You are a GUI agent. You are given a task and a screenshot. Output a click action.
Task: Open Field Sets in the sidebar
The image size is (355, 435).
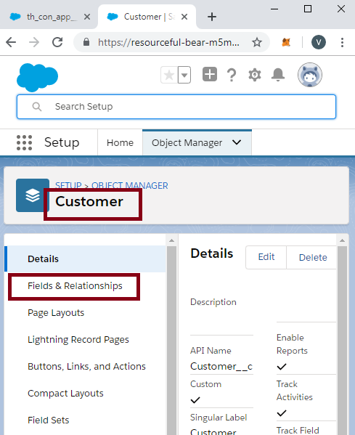point(48,420)
